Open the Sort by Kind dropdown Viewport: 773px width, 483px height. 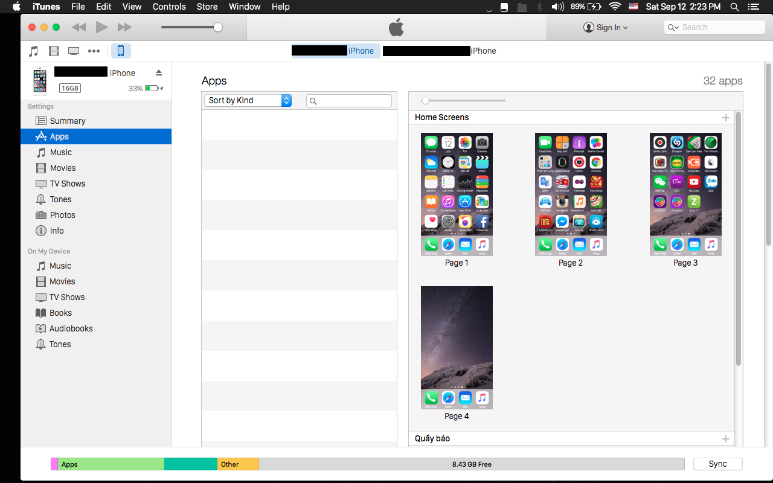pos(248,100)
